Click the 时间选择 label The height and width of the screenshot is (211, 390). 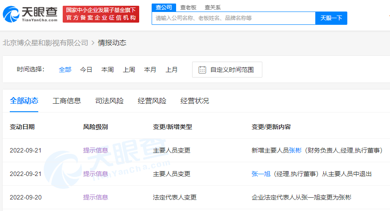coord(30,69)
